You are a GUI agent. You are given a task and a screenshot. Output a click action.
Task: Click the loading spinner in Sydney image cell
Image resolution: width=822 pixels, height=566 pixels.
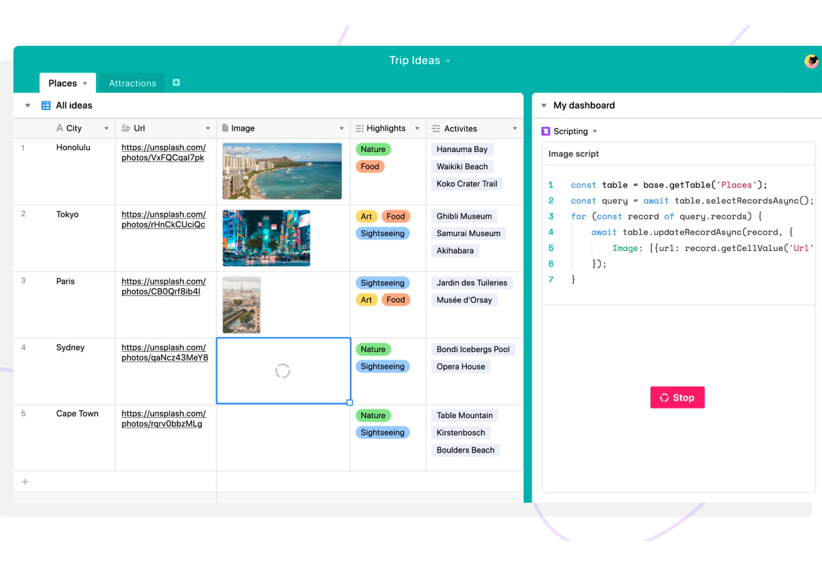[283, 371]
